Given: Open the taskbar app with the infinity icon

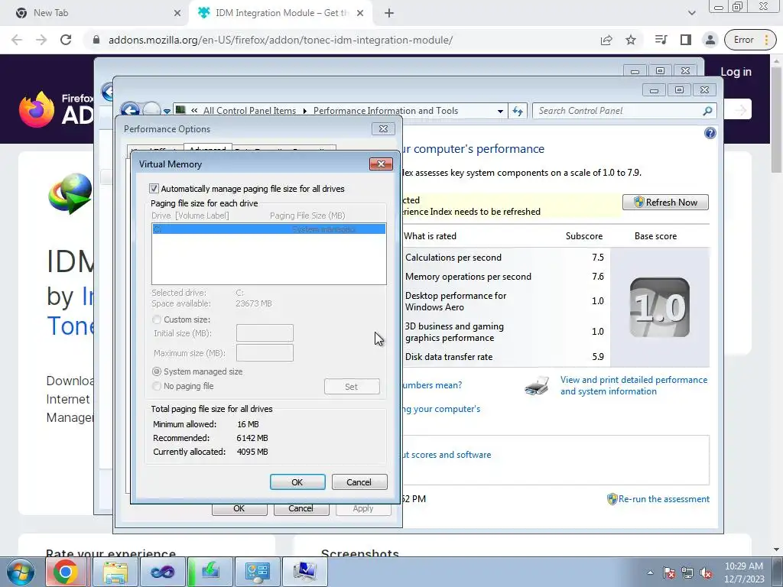Looking at the screenshot, I should pos(163,572).
